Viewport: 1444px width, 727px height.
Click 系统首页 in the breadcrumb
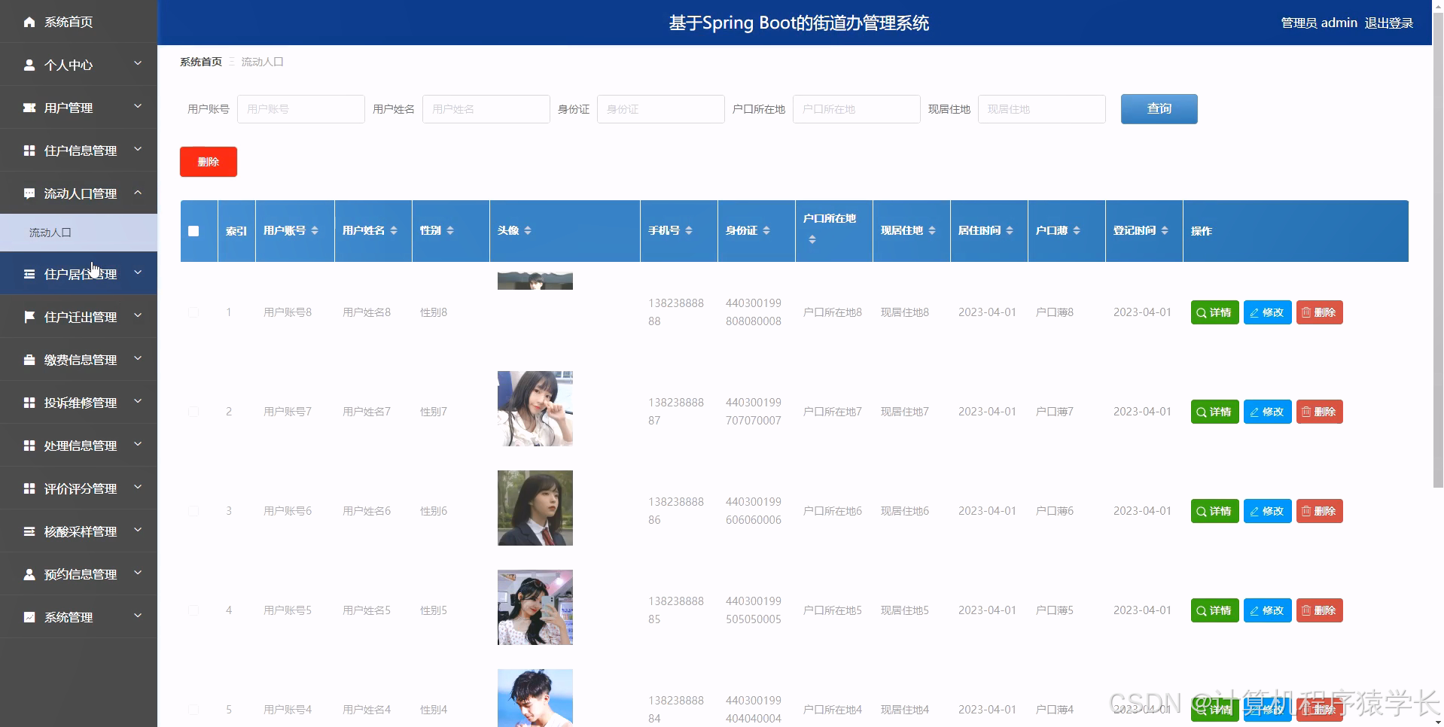click(200, 61)
